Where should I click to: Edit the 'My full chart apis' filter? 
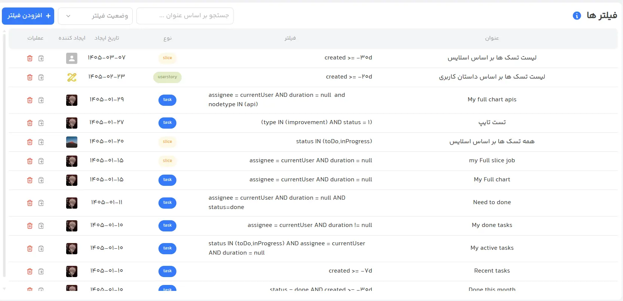point(41,100)
